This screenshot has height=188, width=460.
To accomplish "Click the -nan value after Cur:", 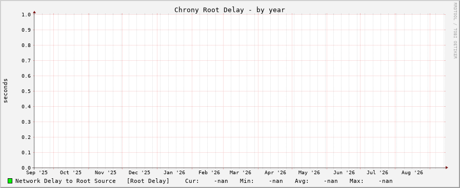I will coord(221,181).
